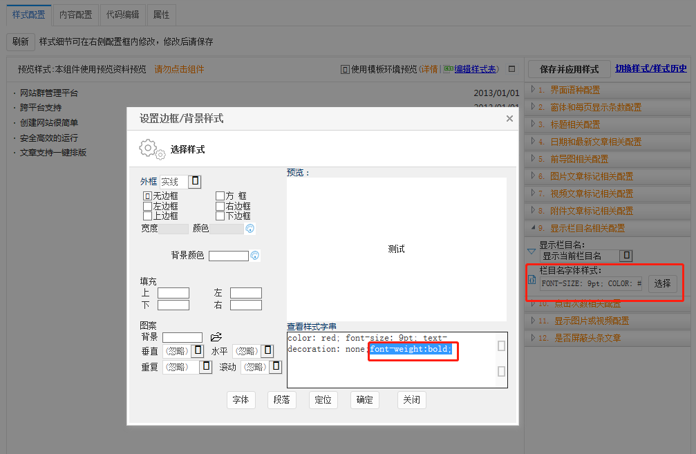Check the 方框 option
Screen dimensions: 696x454
[220, 196]
